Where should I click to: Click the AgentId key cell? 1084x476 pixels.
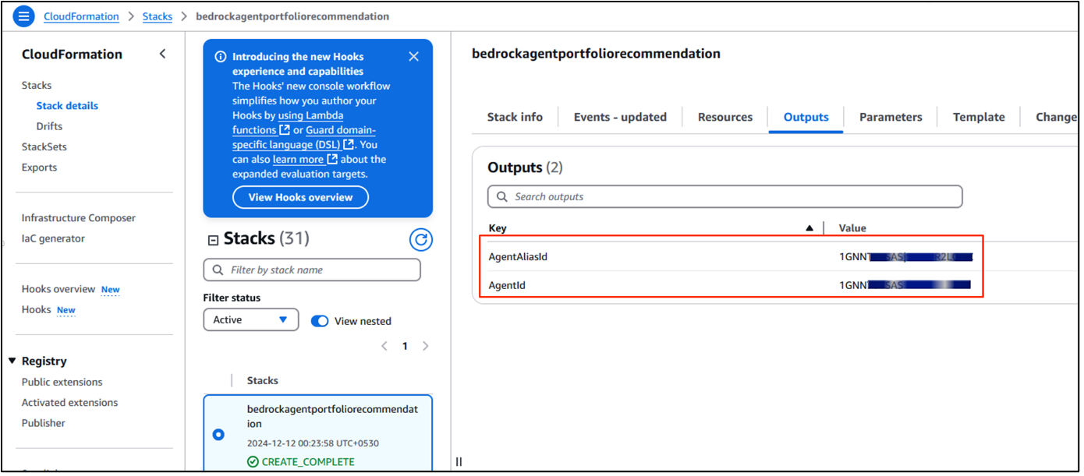click(507, 286)
